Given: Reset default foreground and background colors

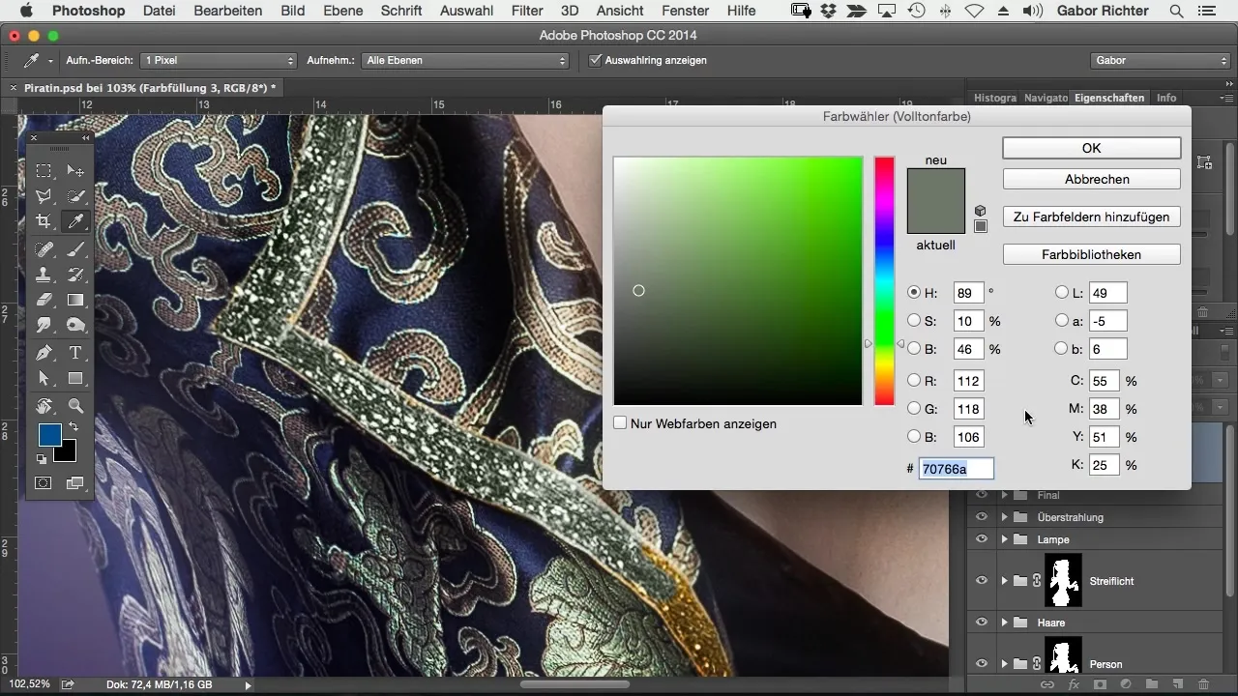Looking at the screenshot, I should [42, 459].
